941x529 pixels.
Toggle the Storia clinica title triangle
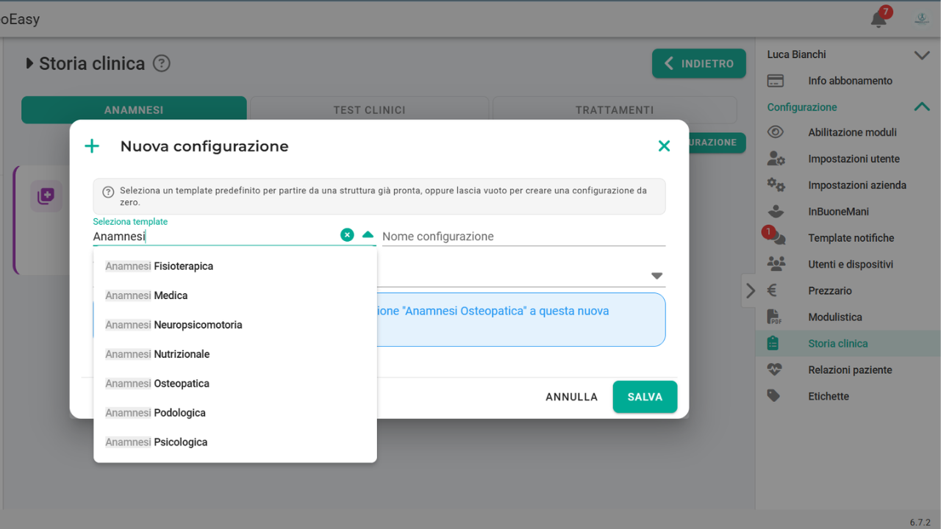(x=29, y=63)
